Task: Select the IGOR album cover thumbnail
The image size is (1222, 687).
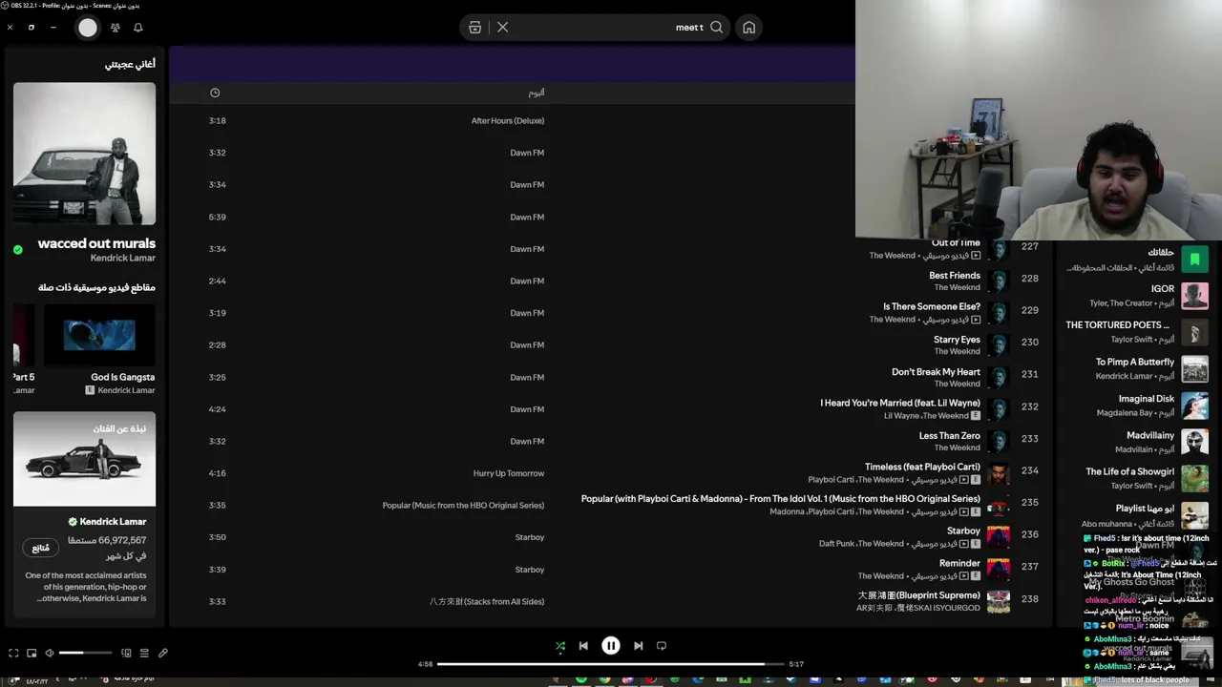Action: [1194, 296]
